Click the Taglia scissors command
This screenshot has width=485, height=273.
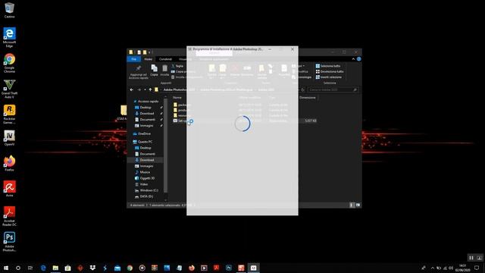[x=177, y=66]
